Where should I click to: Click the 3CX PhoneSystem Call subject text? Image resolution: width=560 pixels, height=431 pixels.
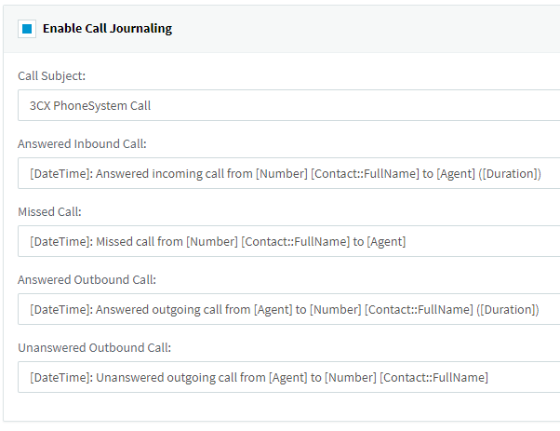(x=90, y=105)
